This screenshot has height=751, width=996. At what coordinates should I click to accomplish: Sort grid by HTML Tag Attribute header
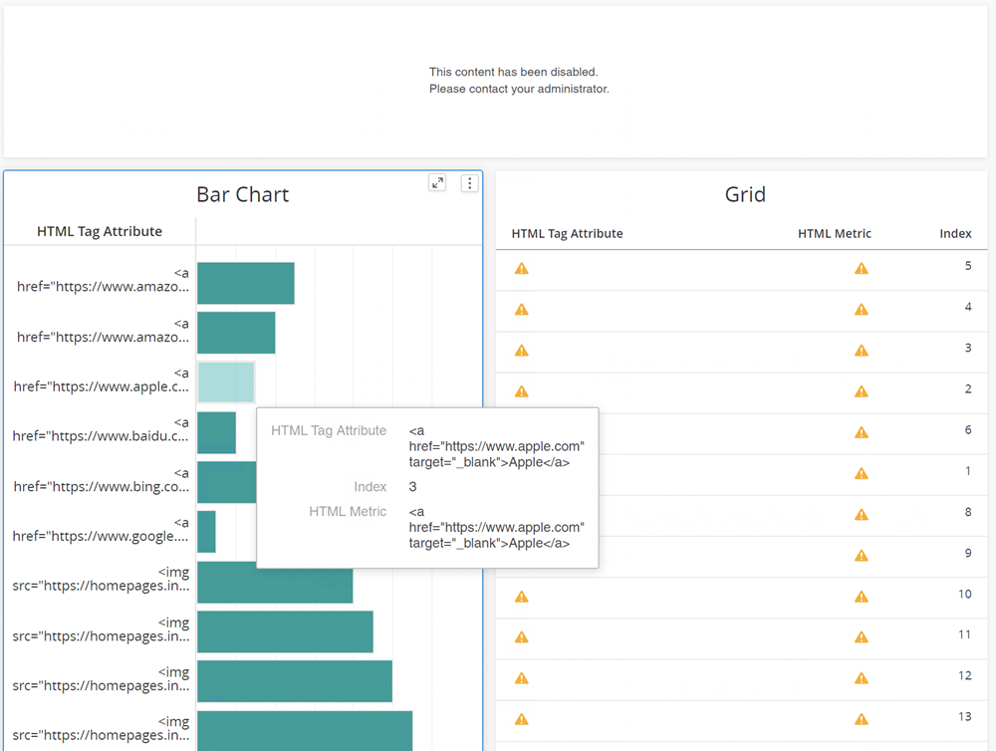pos(567,234)
